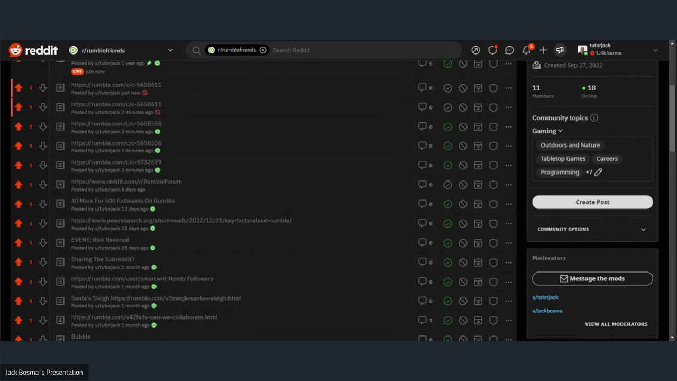The height and width of the screenshot is (381, 677).
Task: Click the post type icon on c-5658536 row
Action: coord(60,146)
